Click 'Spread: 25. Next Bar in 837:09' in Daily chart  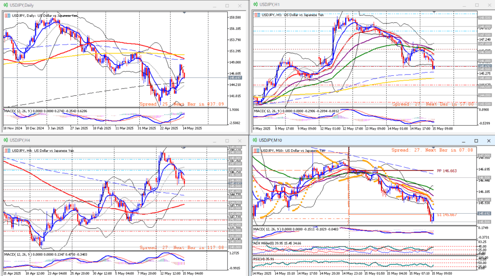coord(182,104)
